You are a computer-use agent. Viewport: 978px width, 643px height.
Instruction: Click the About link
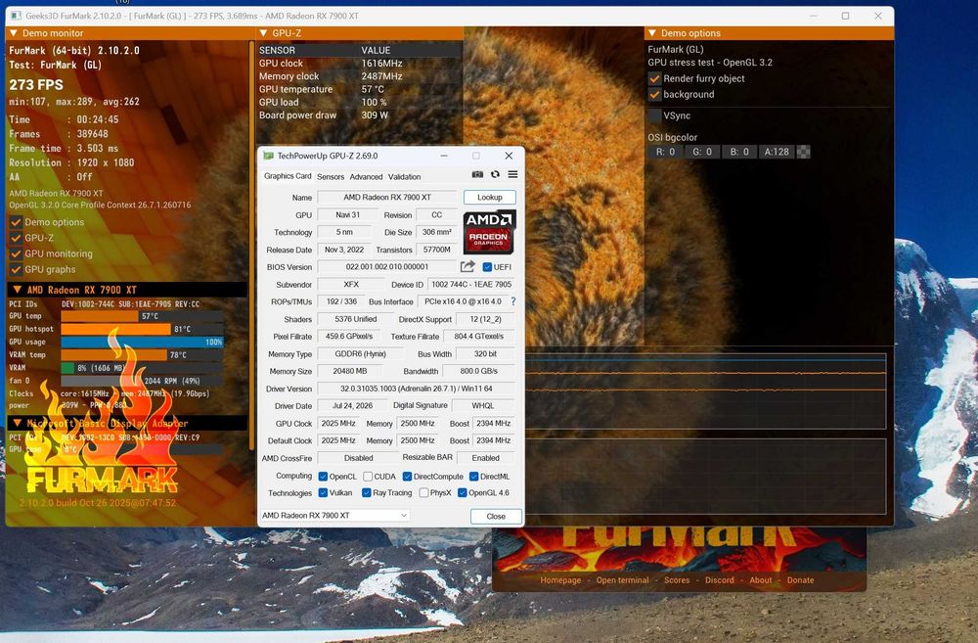pos(761,580)
